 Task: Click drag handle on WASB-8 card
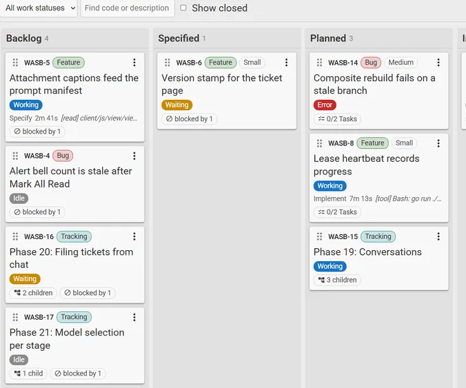point(319,143)
